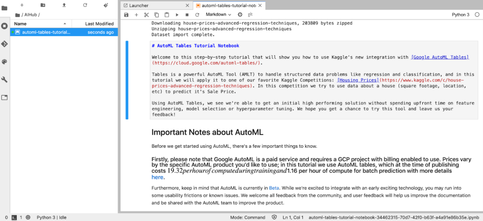Open the File Browser sidebar panel
The height and width of the screenshot is (221, 483).
(4, 8)
